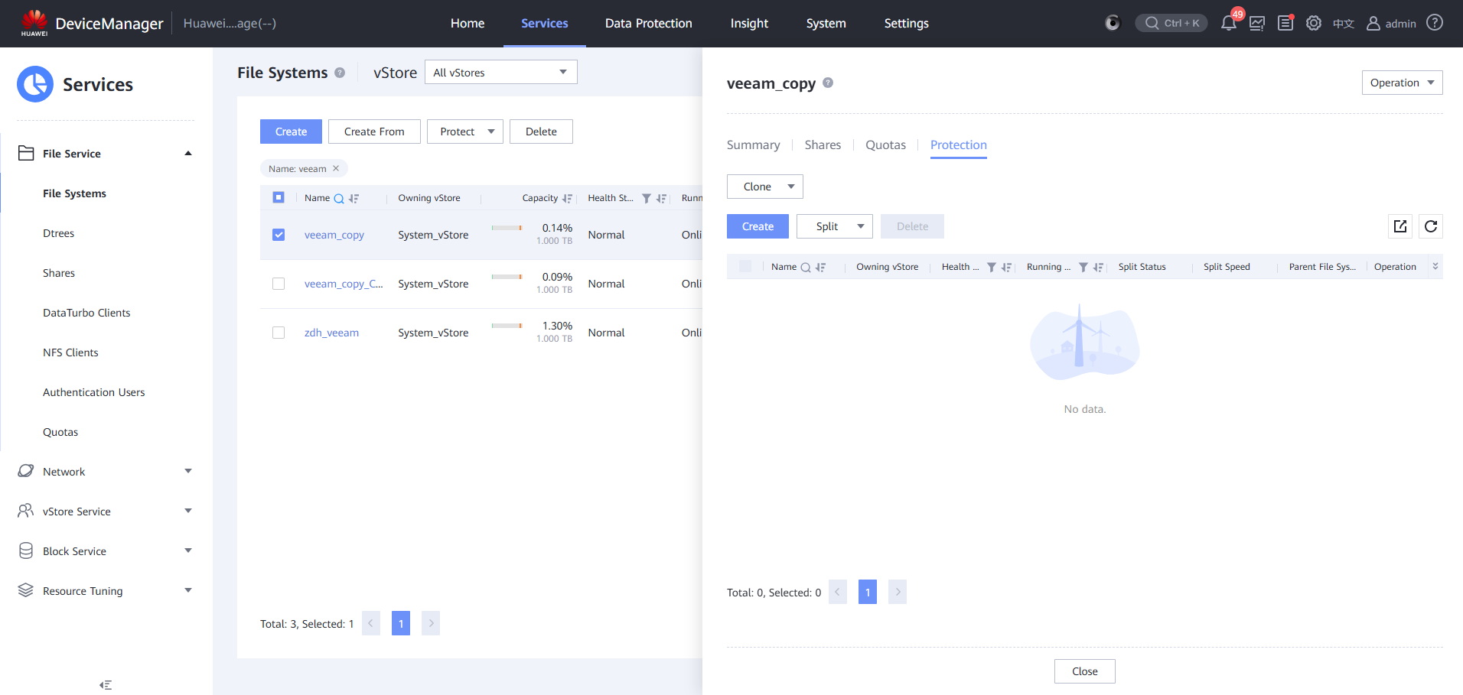Open the alarm notifications bell icon
Image resolution: width=1463 pixels, height=695 pixels.
(1228, 23)
